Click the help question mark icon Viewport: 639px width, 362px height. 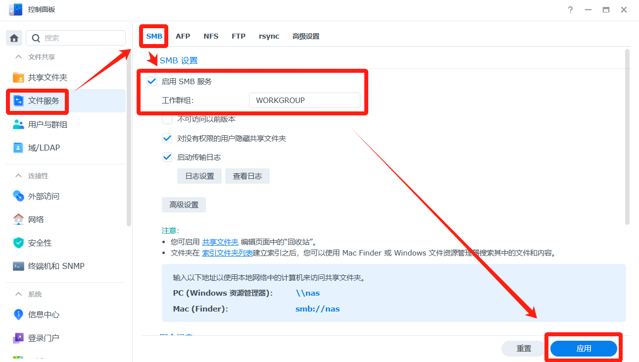pyautogui.click(x=570, y=10)
